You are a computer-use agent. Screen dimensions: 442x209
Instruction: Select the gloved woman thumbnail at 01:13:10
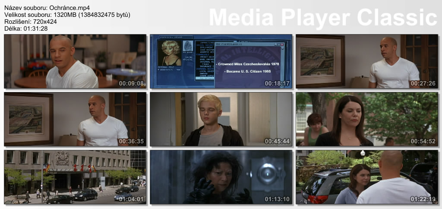(221, 177)
